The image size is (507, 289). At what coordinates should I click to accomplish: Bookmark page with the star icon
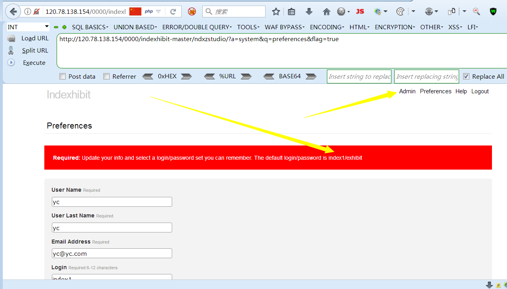point(276,11)
